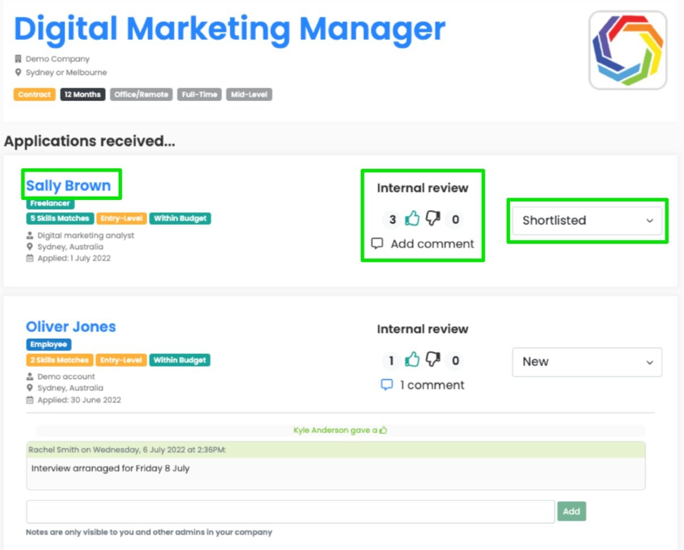The width and height of the screenshot is (684, 550).
Task: Give Sally Brown a thumbs up
Action: 412,219
